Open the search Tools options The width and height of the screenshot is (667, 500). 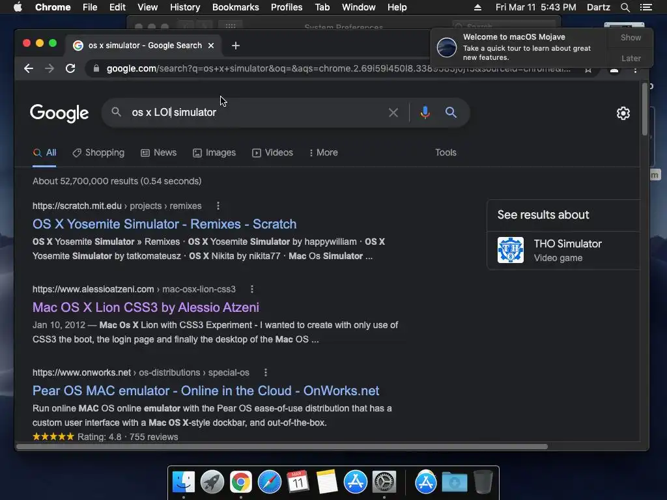pyautogui.click(x=446, y=152)
